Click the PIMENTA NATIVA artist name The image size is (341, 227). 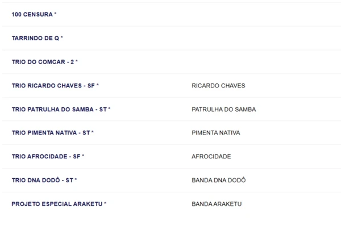(215, 133)
